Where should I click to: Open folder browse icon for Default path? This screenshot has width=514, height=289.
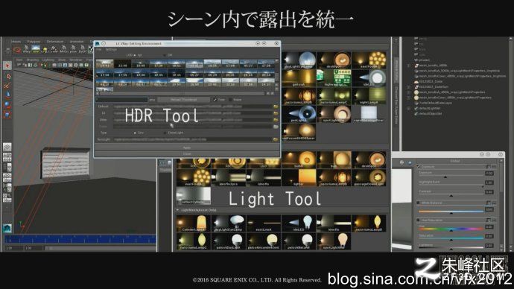coord(276,107)
